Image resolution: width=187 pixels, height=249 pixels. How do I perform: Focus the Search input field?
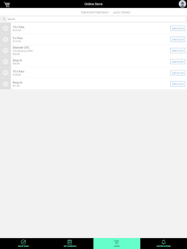coord(96,19)
